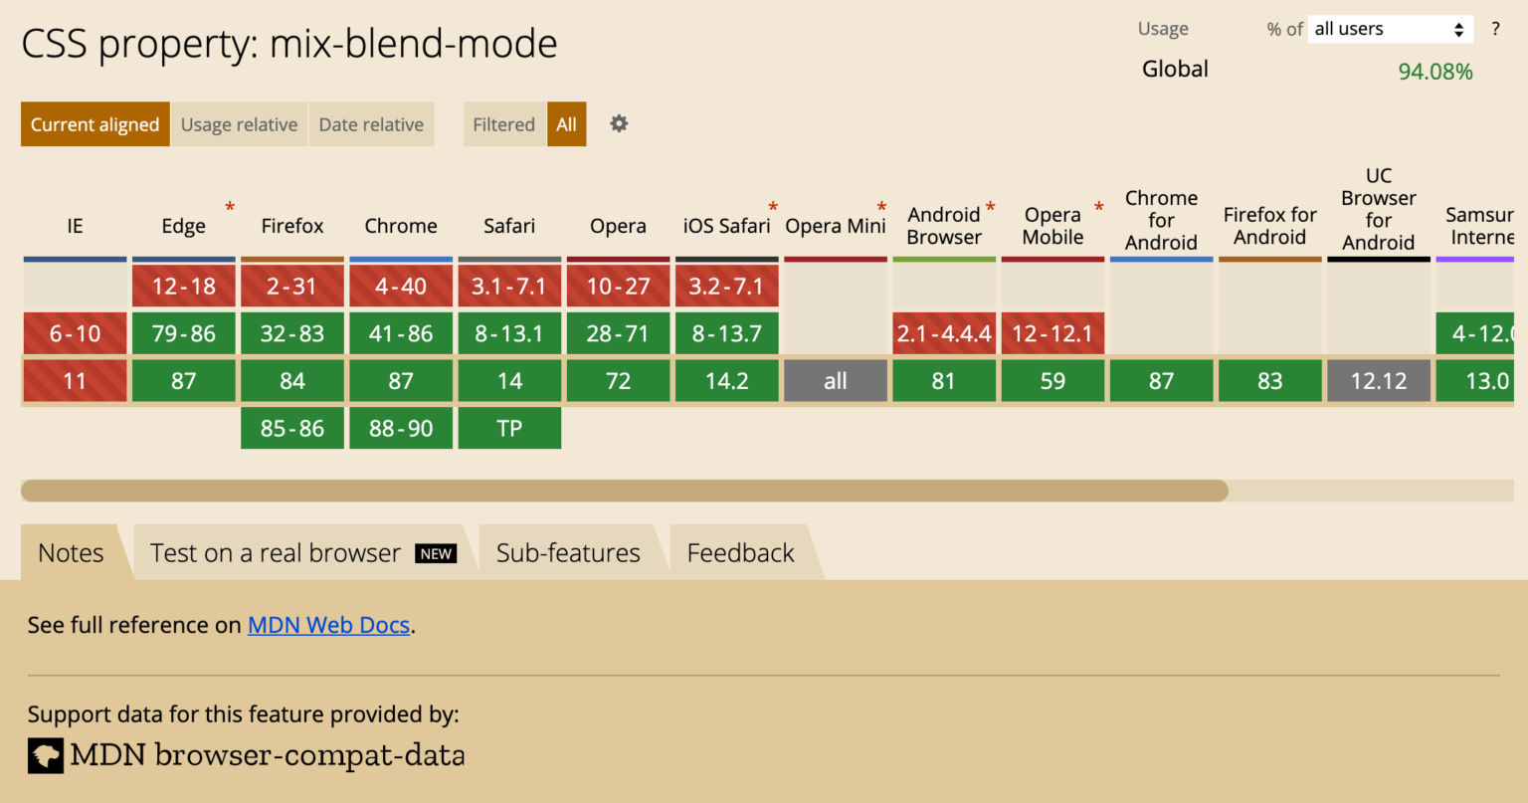This screenshot has height=803, width=1528.
Task: Open the all users dropdown
Action: (1390, 29)
